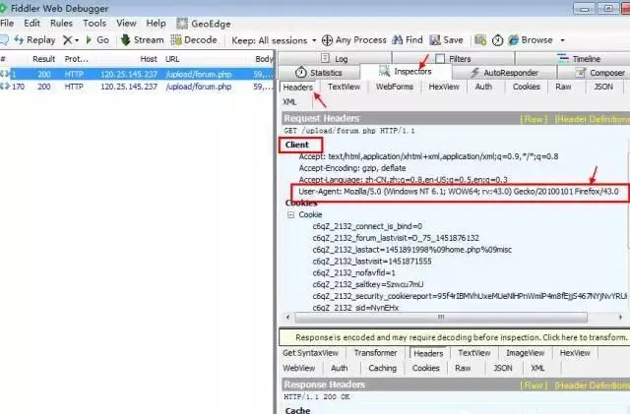Click the Any Process target icon
The height and width of the screenshot is (414, 630).
327,40
